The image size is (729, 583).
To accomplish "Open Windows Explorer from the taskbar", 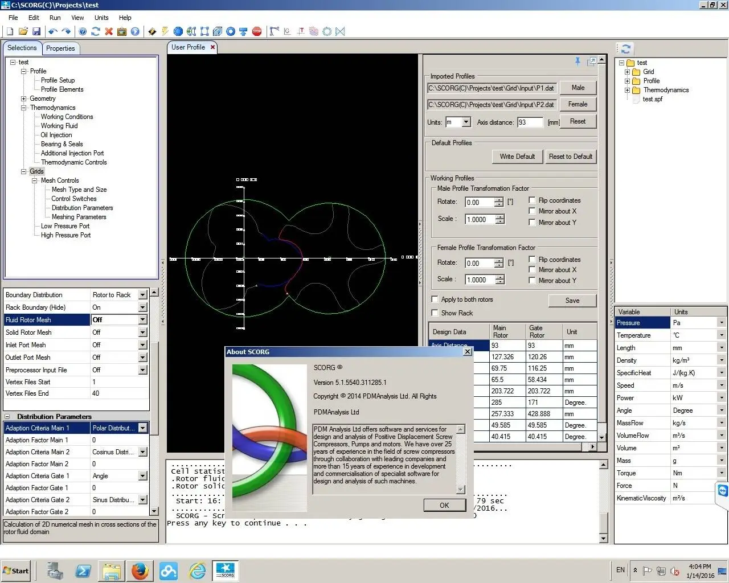I will [112, 570].
